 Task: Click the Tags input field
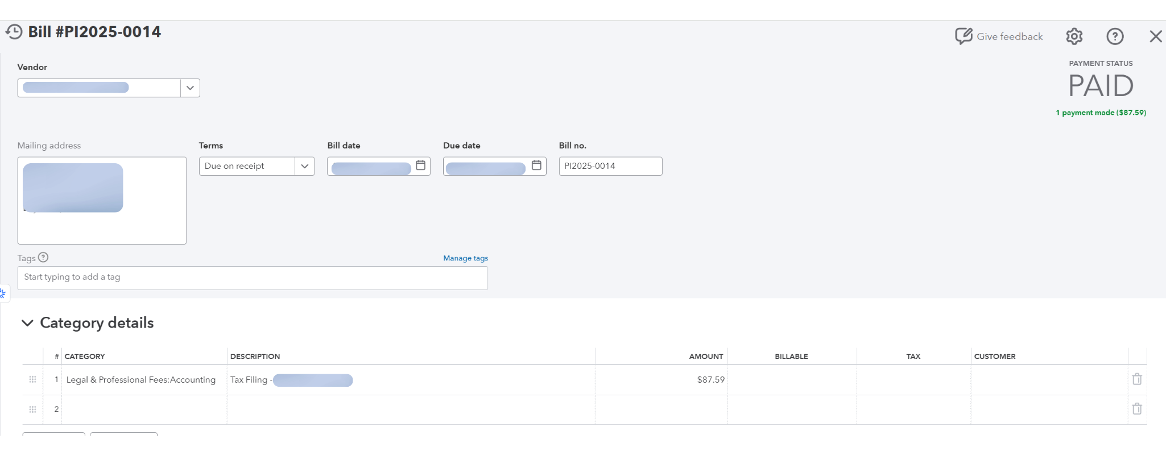[x=253, y=278]
